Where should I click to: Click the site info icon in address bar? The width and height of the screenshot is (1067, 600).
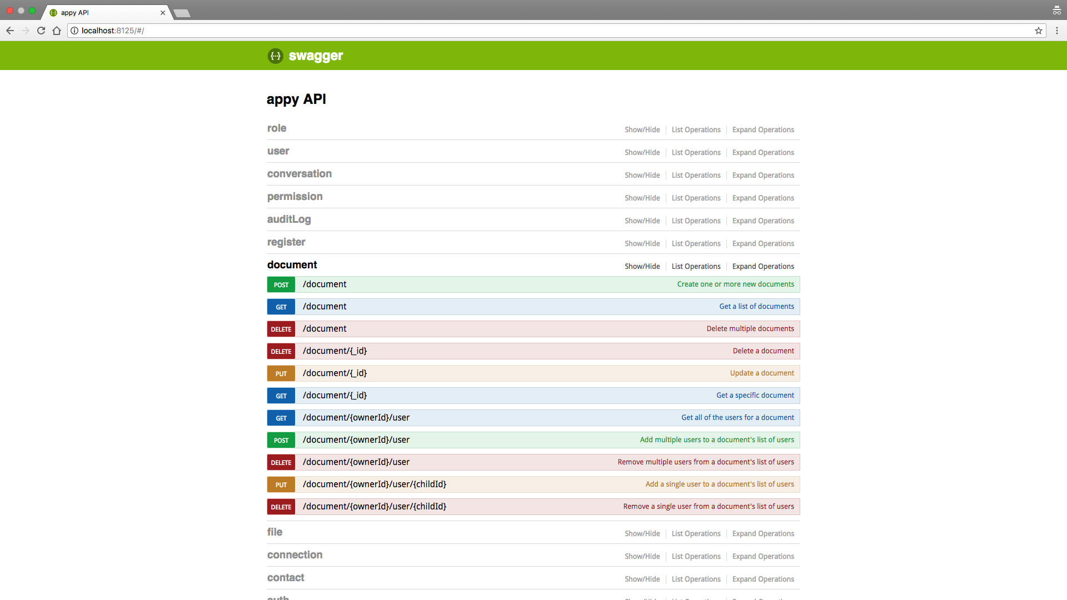click(74, 31)
